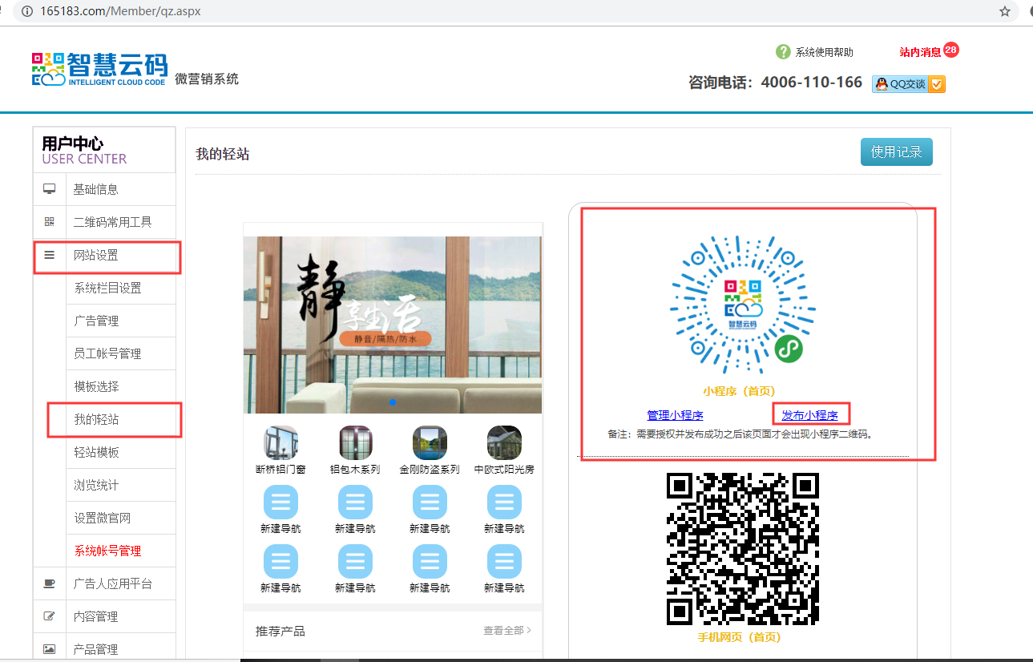Screen dimensions: 1033x662
Task: Open the 中欧式阳光房 category icon
Action: (504, 442)
